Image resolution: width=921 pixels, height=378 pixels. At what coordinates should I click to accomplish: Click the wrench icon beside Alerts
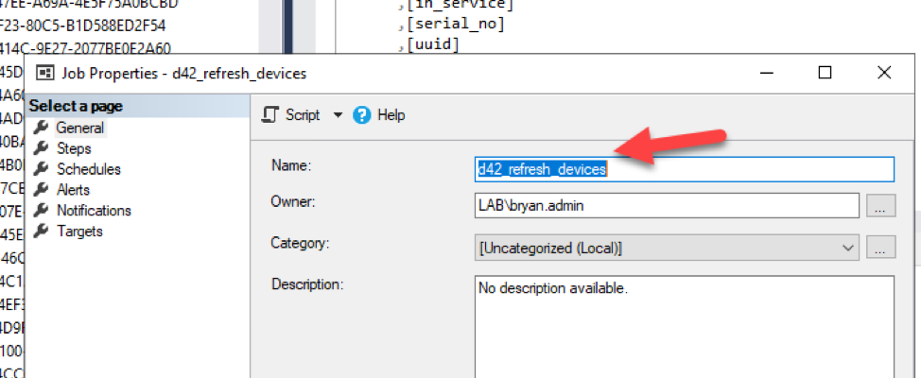[x=41, y=190]
